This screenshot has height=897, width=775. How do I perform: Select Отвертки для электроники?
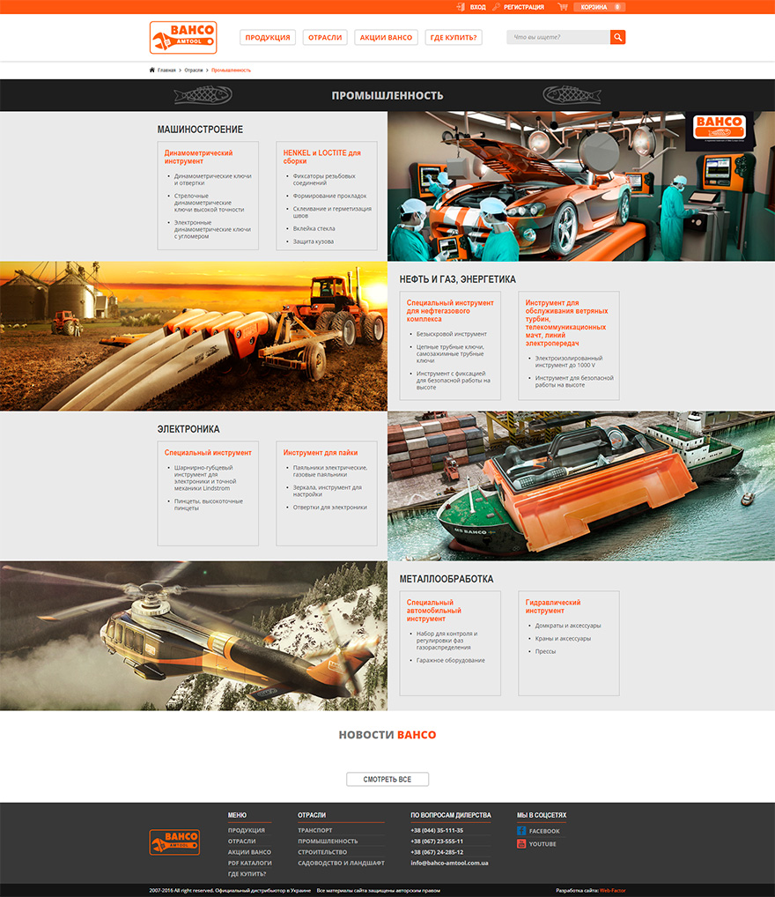[x=330, y=508]
